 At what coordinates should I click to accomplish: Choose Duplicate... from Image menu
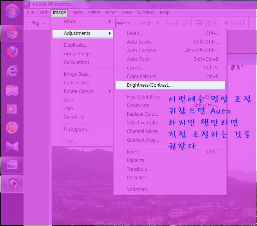point(76,45)
